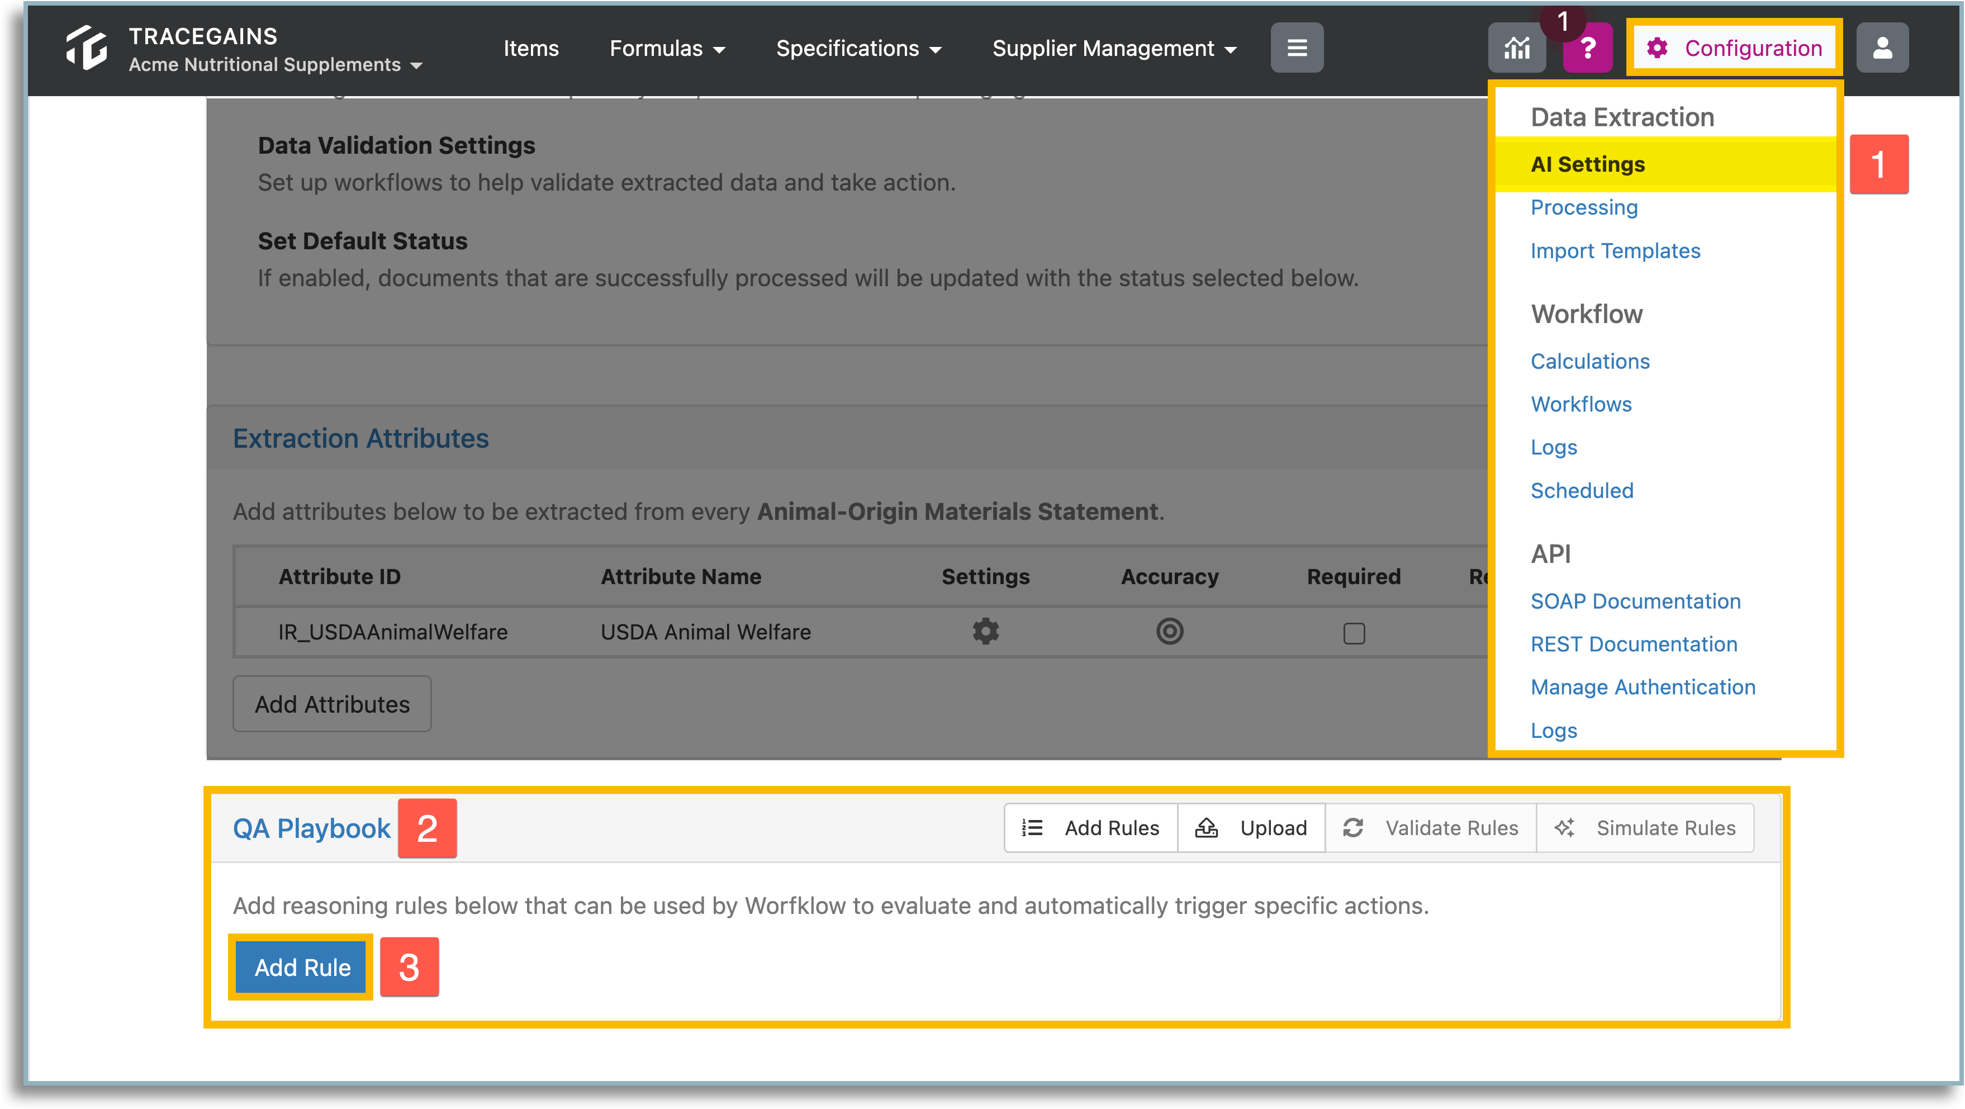Expand the Formulas dropdown menu
1965x1109 pixels.
667,48
